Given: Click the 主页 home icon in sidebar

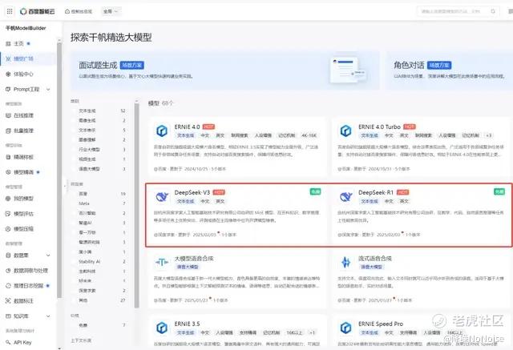Looking at the screenshot, I should coord(8,43).
